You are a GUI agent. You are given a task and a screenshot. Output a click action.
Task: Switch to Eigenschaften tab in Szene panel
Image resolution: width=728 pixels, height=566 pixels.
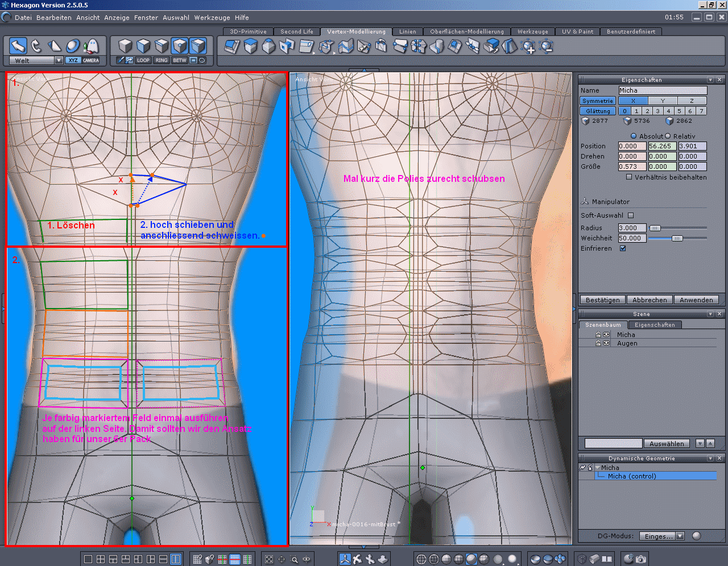click(x=655, y=325)
